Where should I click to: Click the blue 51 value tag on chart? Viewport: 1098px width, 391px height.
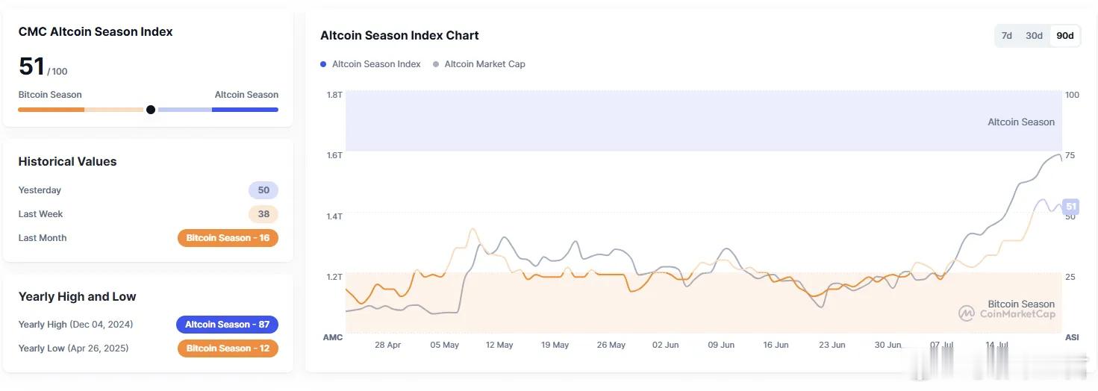point(1071,207)
